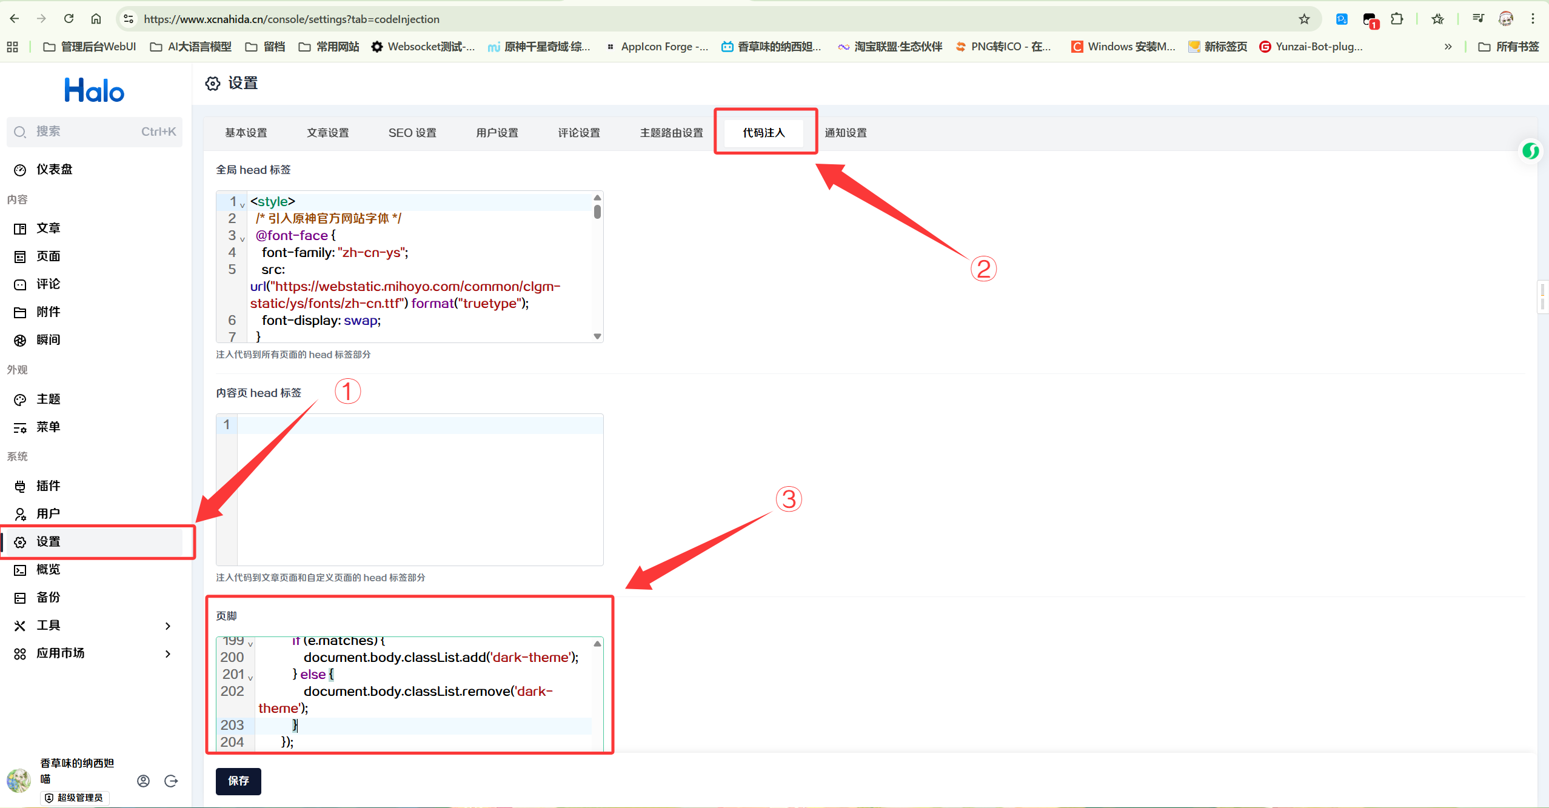
Task: Open the 仪表盘 dashboard sidebar icon
Action: [20, 170]
